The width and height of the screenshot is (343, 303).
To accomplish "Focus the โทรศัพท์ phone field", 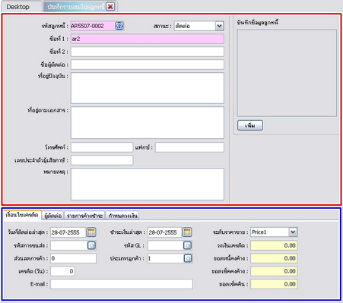I will 102,147.
